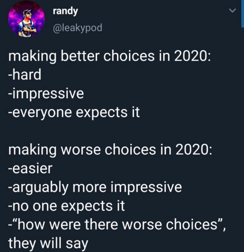
Task: Click the display name "randy"
Action: [65, 11]
